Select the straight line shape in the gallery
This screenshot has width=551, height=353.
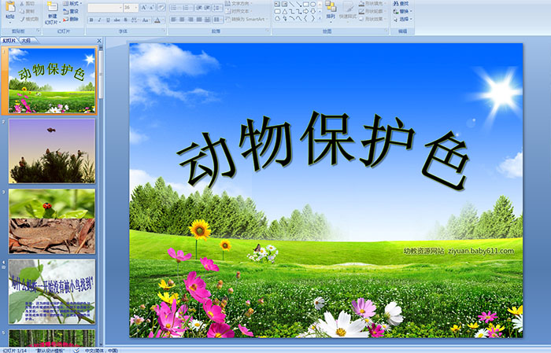pyautogui.click(x=292, y=4)
